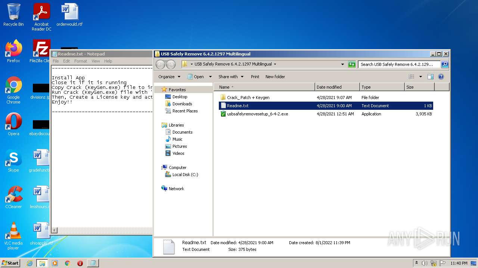Launch FileZilla Client shortcut
Screen dimensions: 478x268
[x=41, y=51]
